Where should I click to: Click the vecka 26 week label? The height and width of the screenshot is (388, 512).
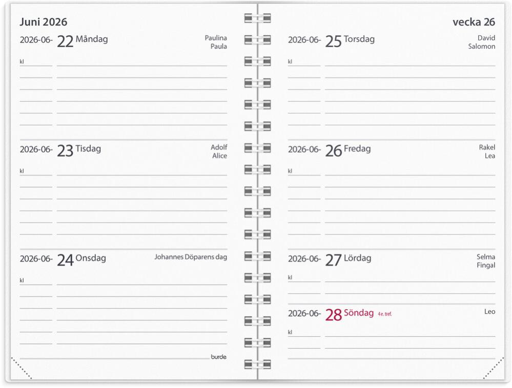tap(474, 21)
